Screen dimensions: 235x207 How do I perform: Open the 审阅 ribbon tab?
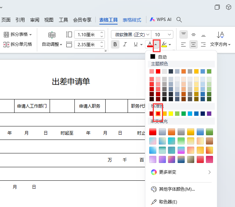[35, 20]
